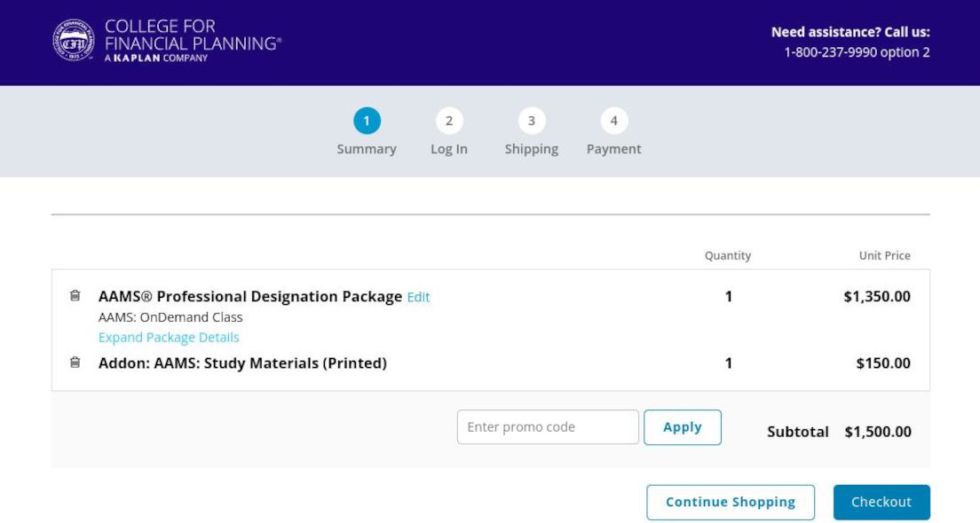Click Need assistance? Call us text
The image size is (980, 523).
click(850, 32)
